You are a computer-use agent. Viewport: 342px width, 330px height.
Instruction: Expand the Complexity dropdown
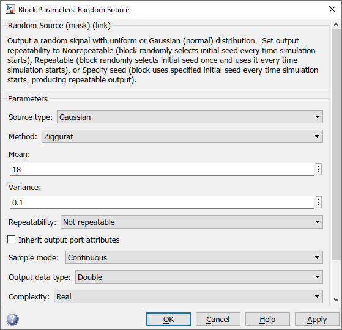188,296
